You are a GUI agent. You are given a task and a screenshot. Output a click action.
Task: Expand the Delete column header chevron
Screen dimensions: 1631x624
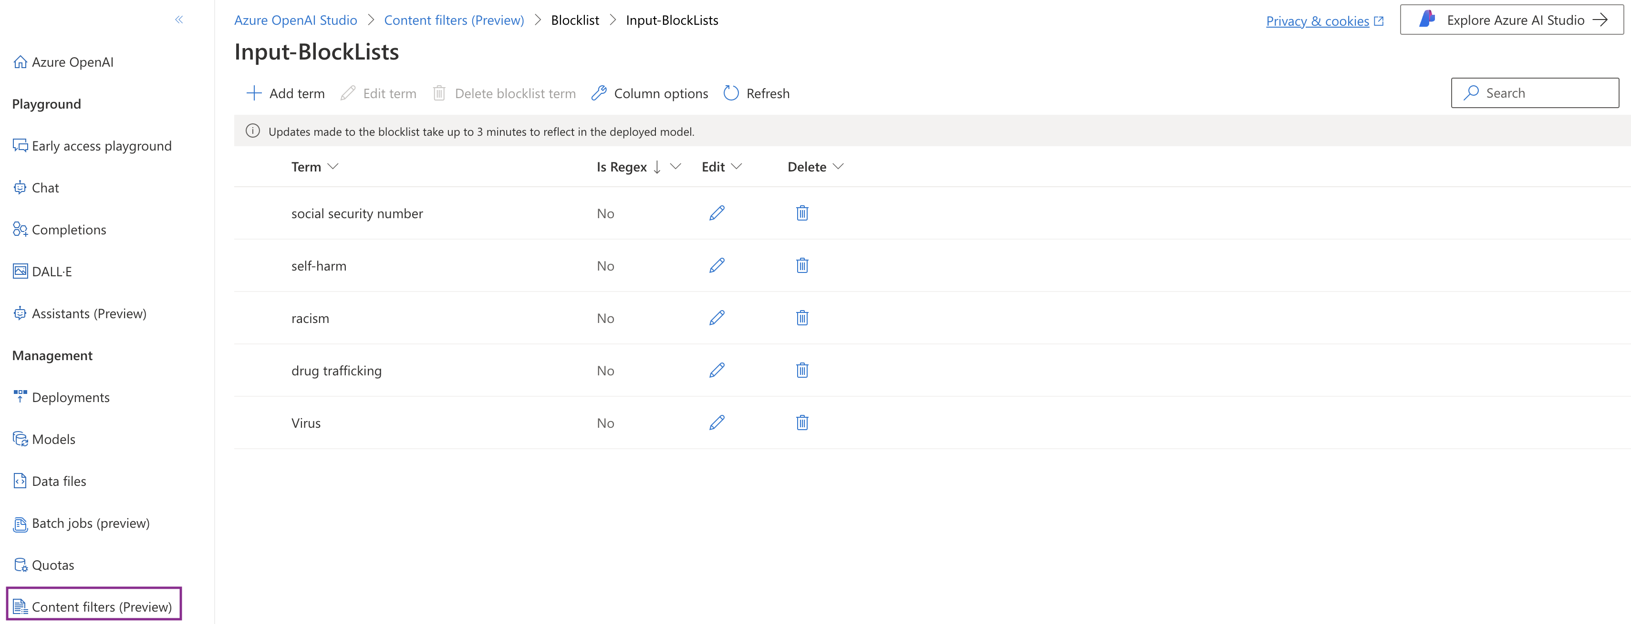click(838, 166)
